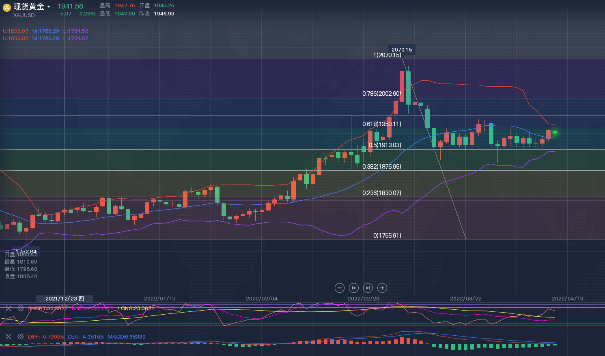The width and height of the screenshot is (605, 356).
Task: Click the first Bollinger U:1806.07 legend
Action: pyautogui.click(x=15, y=31)
